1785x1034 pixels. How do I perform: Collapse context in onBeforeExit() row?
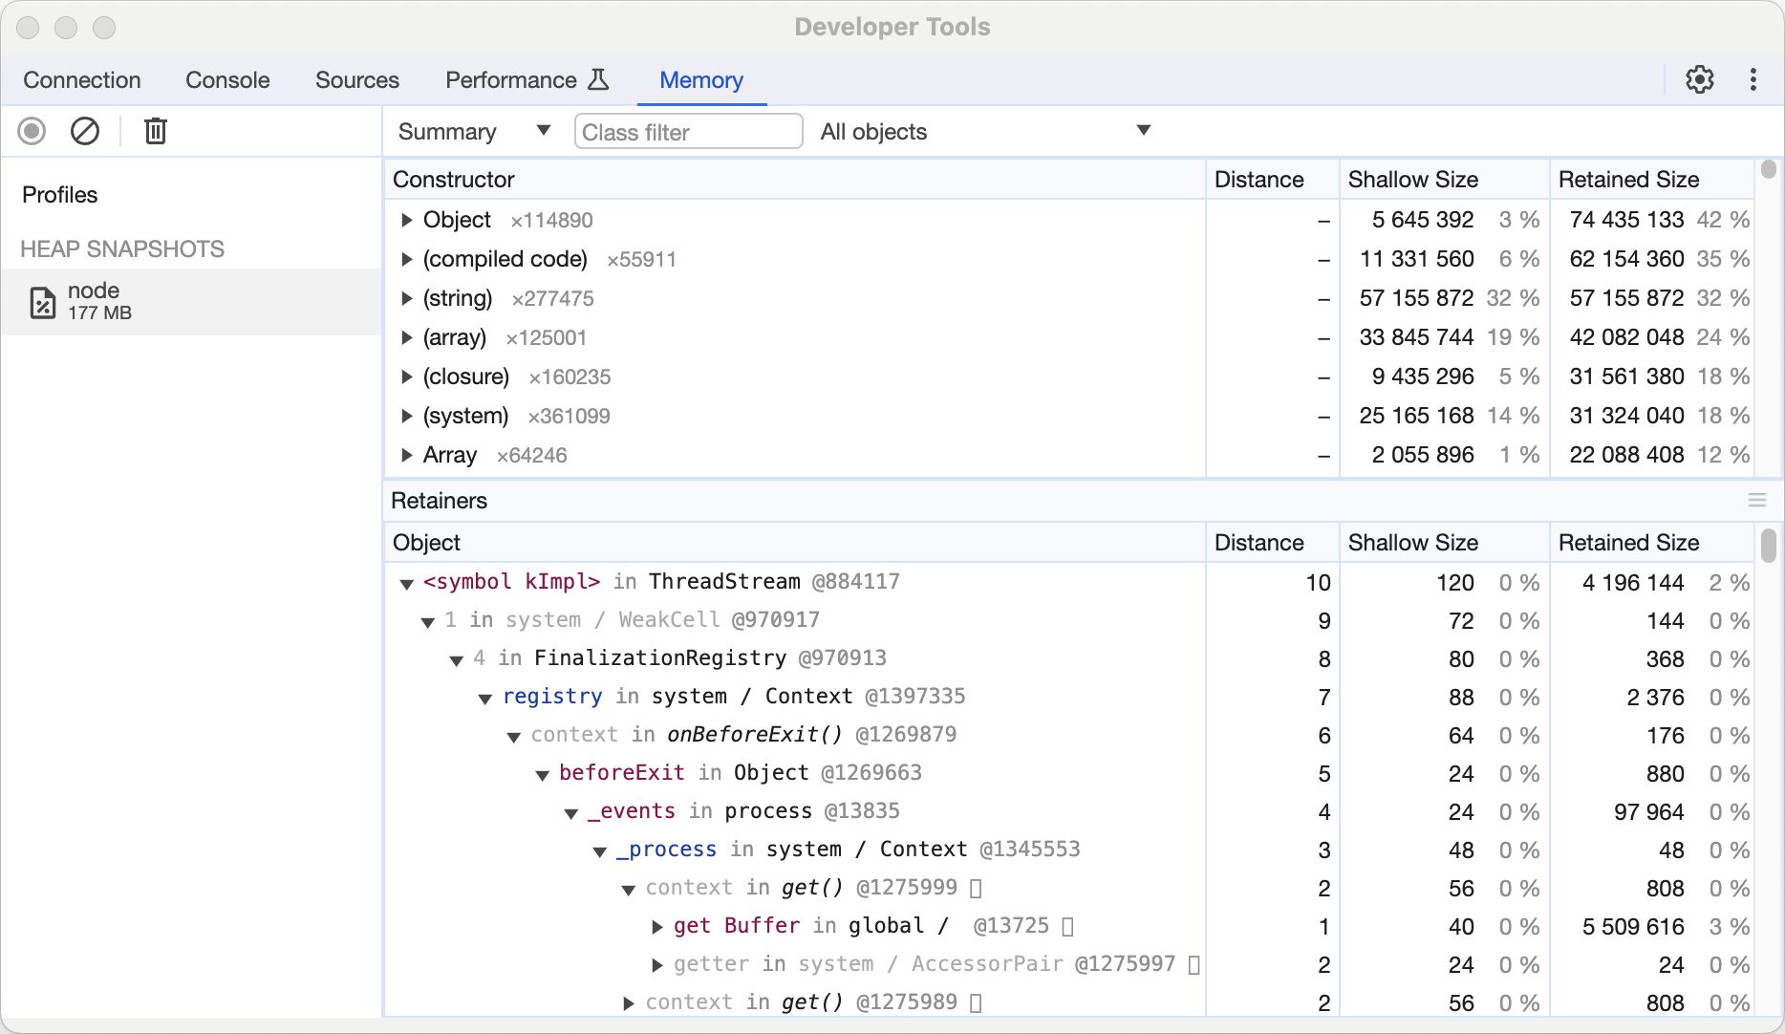tap(514, 736)
